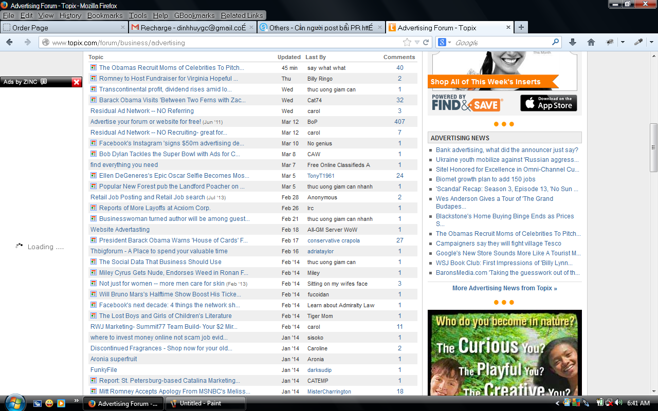The height and width of the screenshot is (411, 658).
Task: Reload the Topix page
Action: tap(426, 43)
